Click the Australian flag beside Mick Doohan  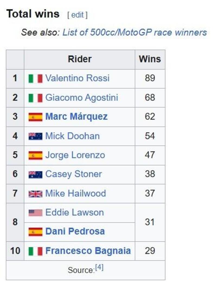point(36,136)
